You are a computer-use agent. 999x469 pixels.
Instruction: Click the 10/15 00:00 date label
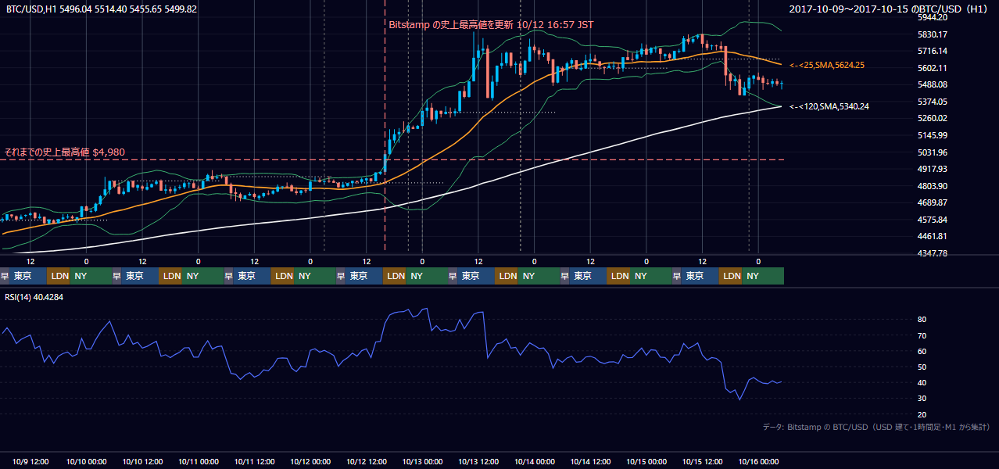tap(647, 461)
